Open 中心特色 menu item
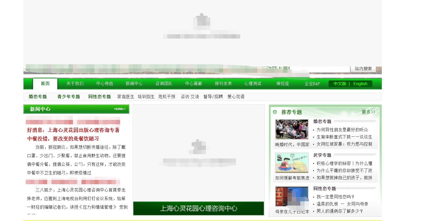 [105, 84]
